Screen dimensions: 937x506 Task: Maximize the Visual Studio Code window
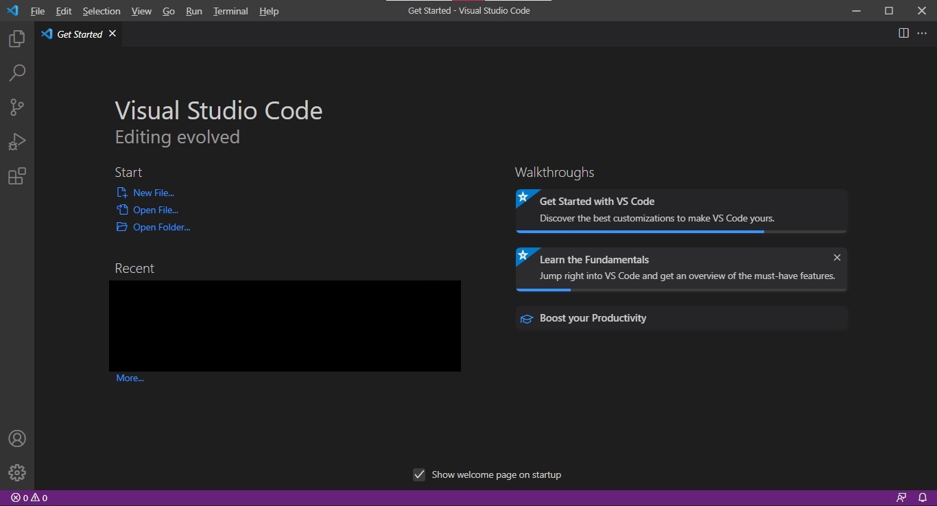pos(889,10)
